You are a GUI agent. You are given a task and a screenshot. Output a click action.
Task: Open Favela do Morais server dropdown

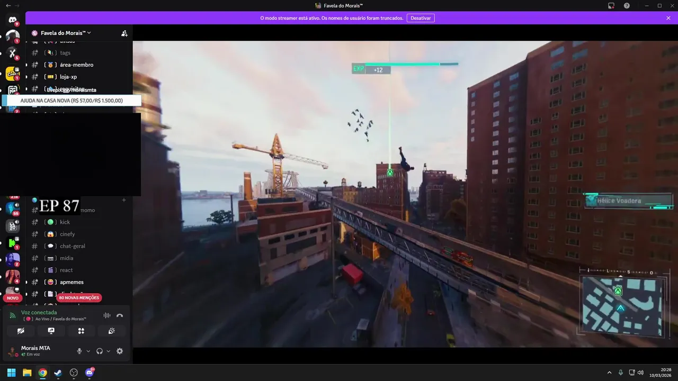coord(66,33)
